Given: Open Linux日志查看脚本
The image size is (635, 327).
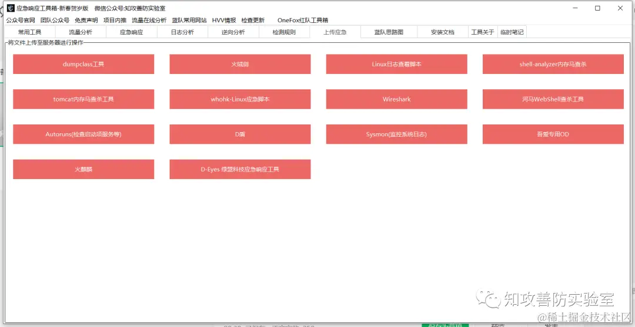Looking at the screenshot, I should coord(396,64).
